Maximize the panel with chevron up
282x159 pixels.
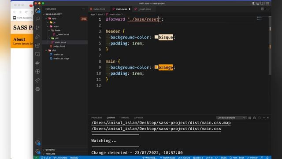pyautogui.click(x=264, y=118)
